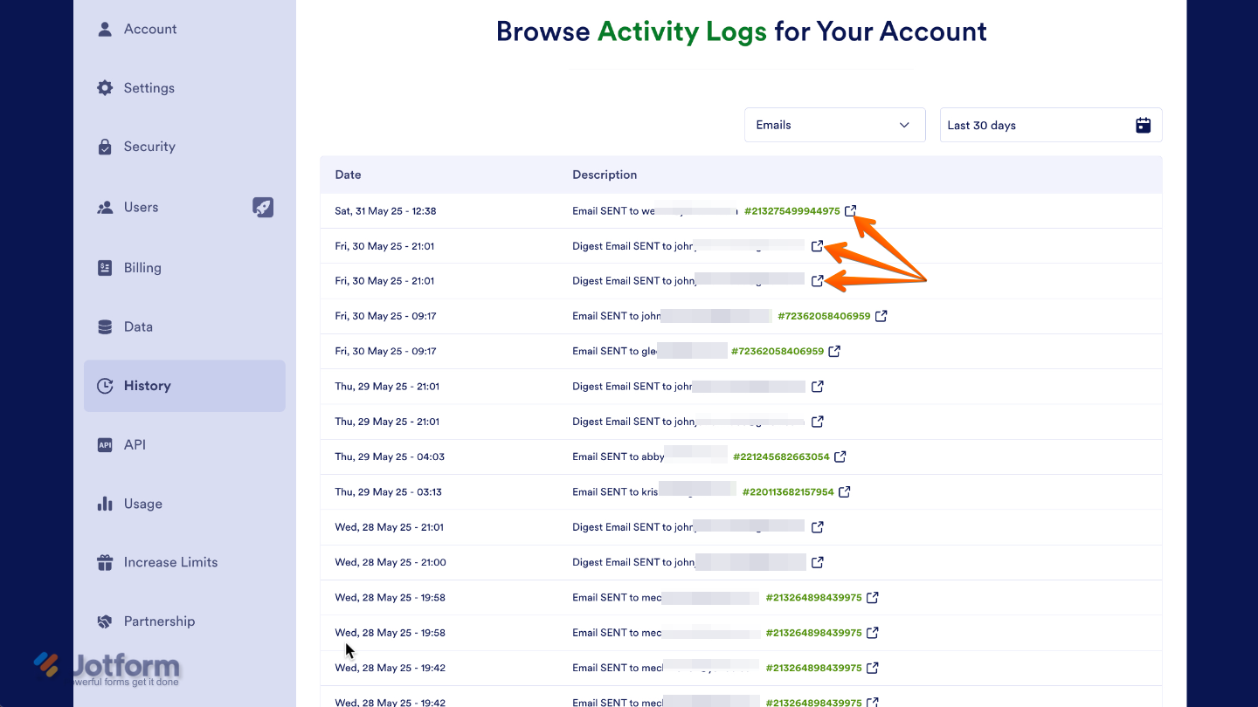1258x707 pixels.
Task: Select the Partnership tag icon
Action: click(104, 620)
